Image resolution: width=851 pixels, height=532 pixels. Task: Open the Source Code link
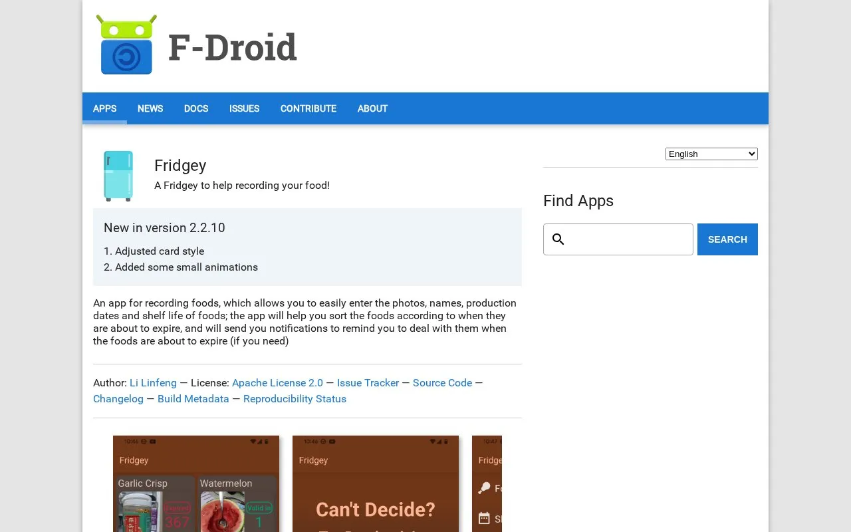442,383
